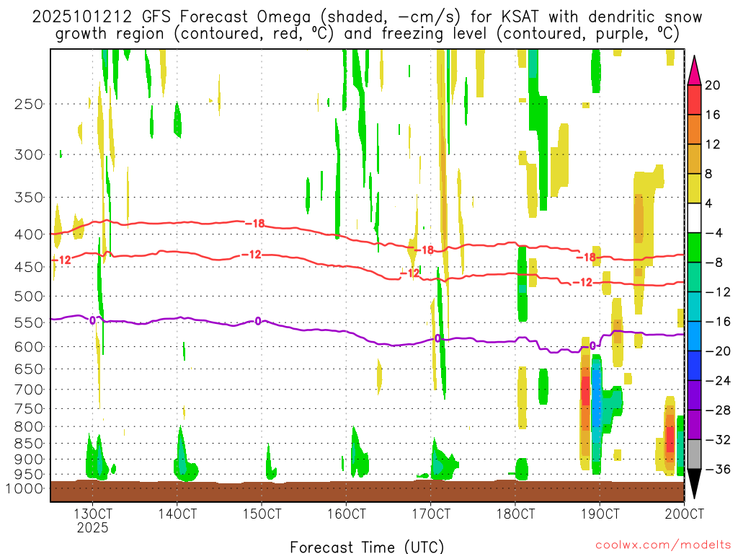Click the 170CT time axis label
The width and height of the screenshot is (738, 554).
pyautogui.click(x=431, y=514)
